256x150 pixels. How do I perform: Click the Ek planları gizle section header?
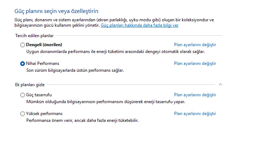[x=30, y=84]
